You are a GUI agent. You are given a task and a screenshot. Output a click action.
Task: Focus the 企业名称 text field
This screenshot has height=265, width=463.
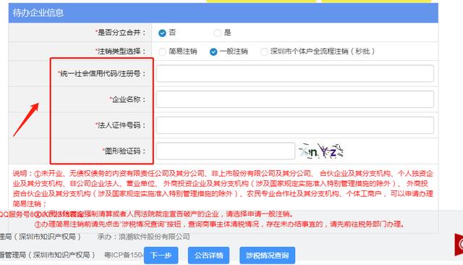click(294, 99)
